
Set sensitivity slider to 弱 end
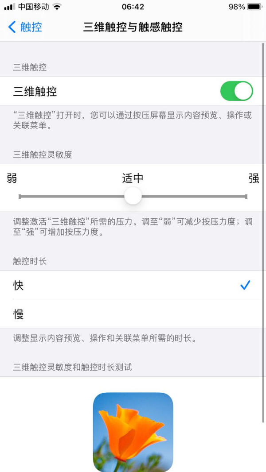[x=20, y=197]
